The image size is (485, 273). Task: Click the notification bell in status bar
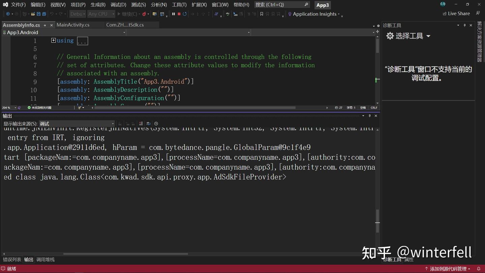(479, 269)
